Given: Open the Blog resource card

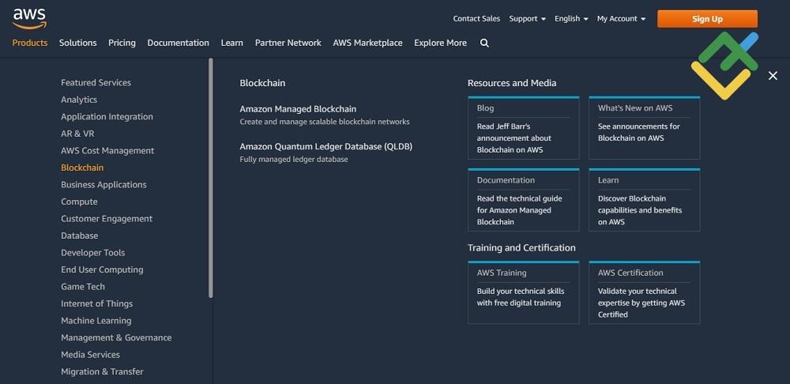Looking at the screenshot, I should pyautogui.click(x=524, y=127).
